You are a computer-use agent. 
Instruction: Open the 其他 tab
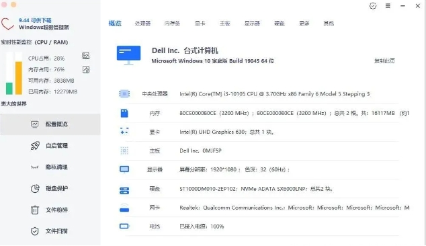tap(329, 24)
